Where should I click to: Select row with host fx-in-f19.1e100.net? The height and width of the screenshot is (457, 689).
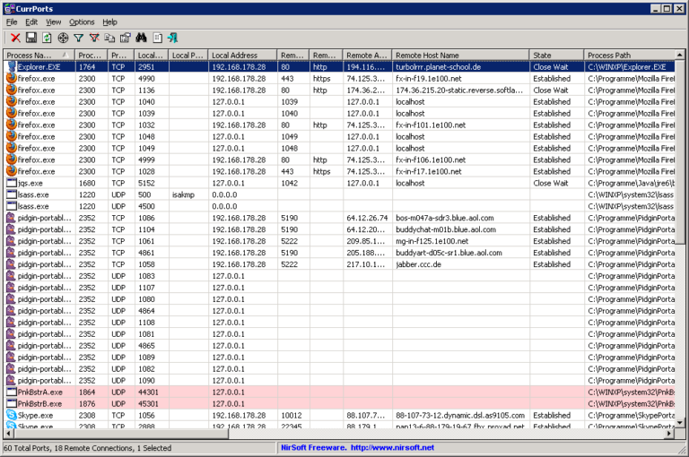pyautogui.click(x=339, y=78)
